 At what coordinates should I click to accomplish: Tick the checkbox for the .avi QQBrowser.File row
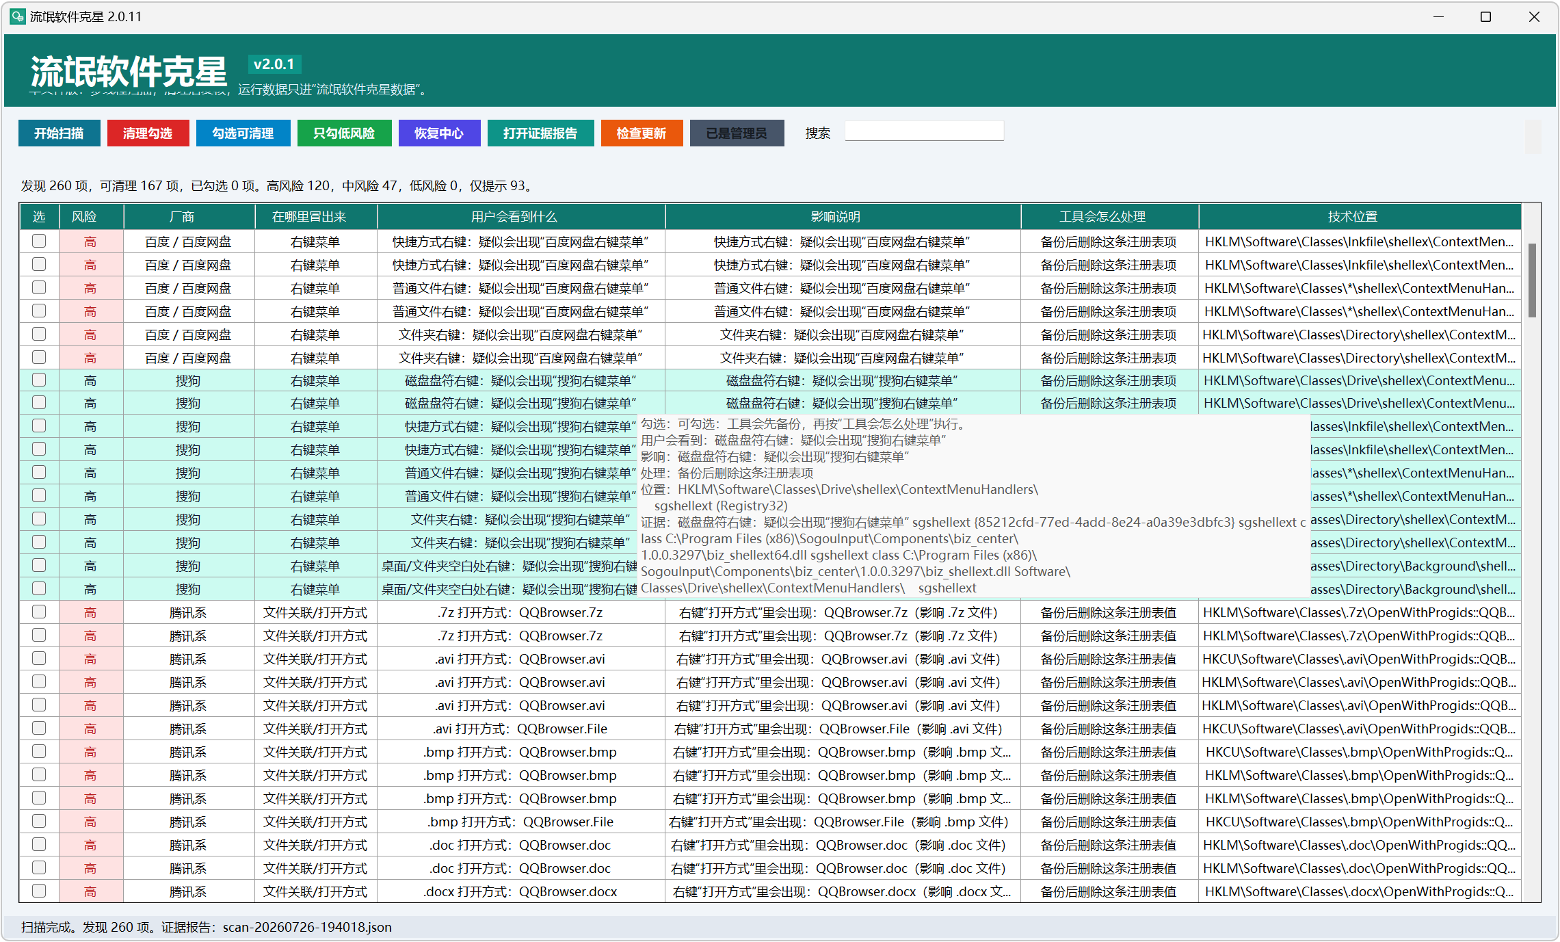(x=39, y=729)
